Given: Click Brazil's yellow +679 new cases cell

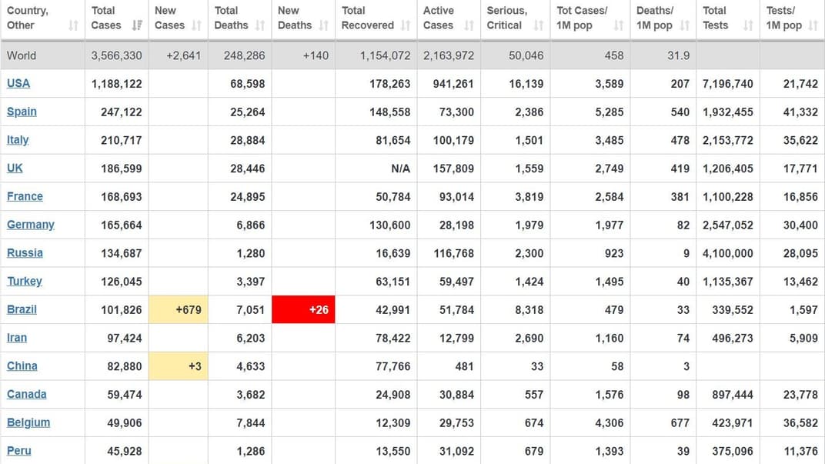Looking at the screenshot, I should tap(178, 309).
